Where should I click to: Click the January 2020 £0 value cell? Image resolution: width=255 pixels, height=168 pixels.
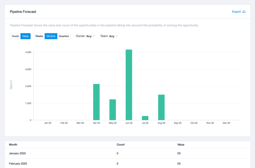point(179,153)
